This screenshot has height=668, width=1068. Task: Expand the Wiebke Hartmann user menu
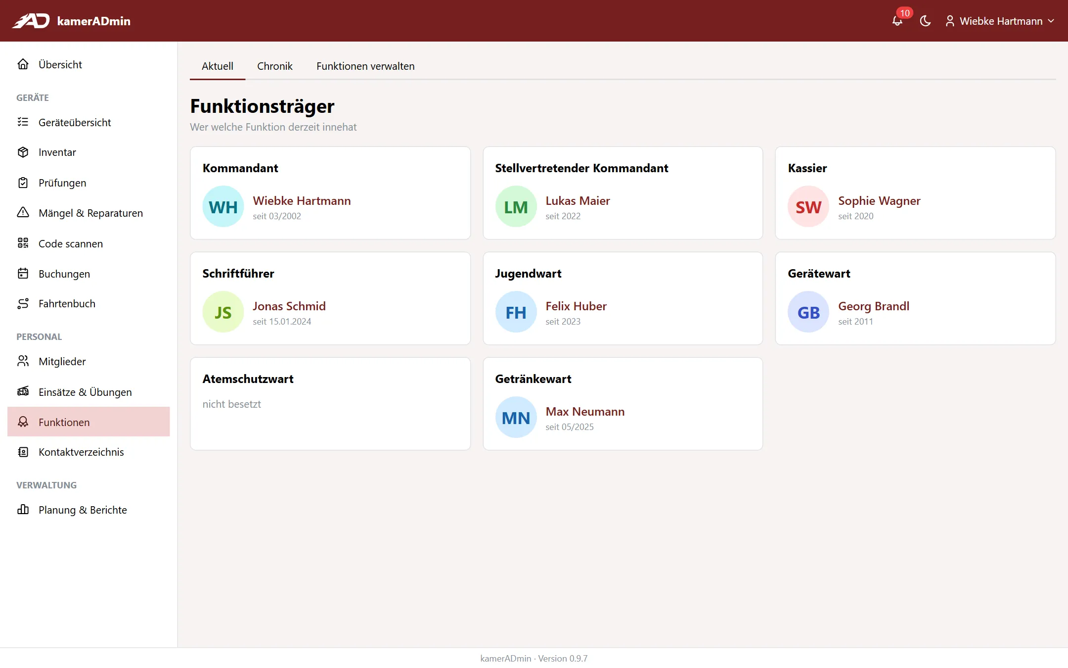click(1000, 21)
